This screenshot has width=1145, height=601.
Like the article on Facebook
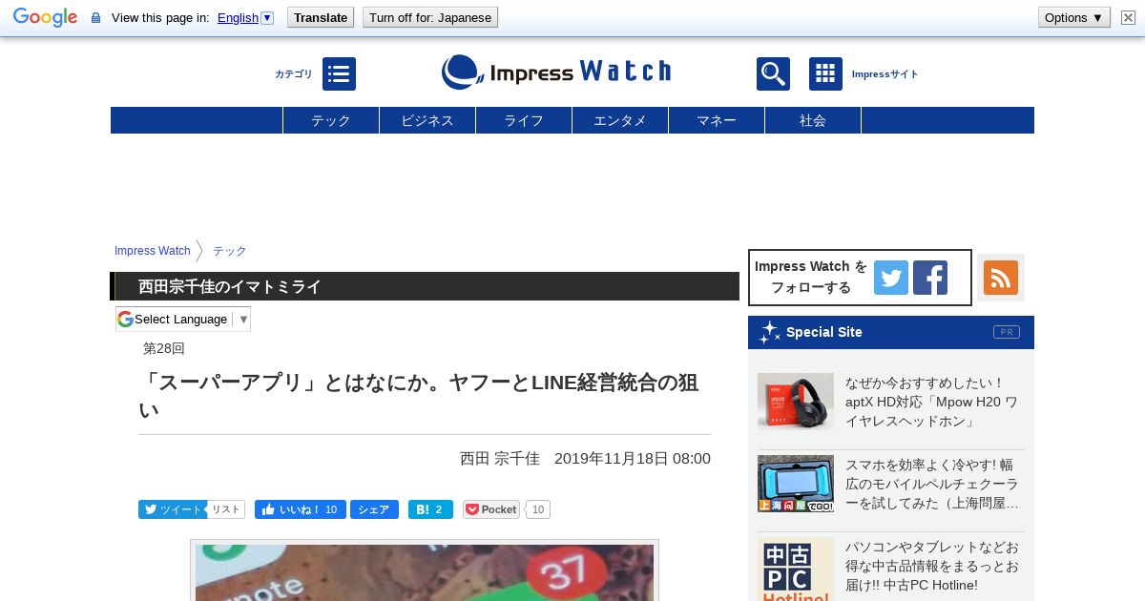(300, 509)
